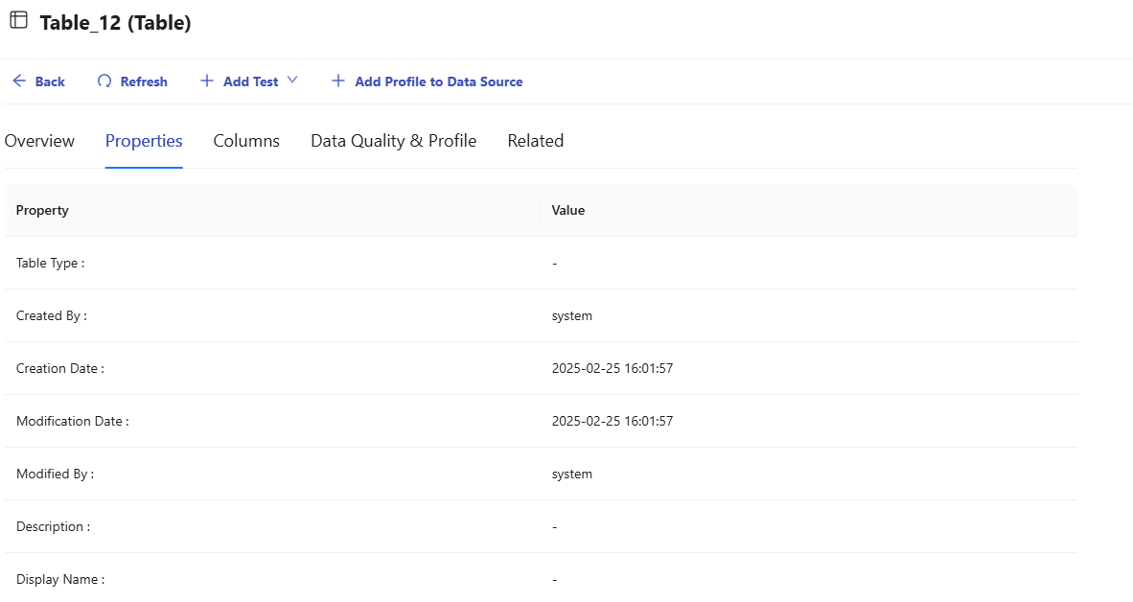This screenshot has width=1133, height=602.
Task: Click the Display Name row label
Action: [59, 579]
